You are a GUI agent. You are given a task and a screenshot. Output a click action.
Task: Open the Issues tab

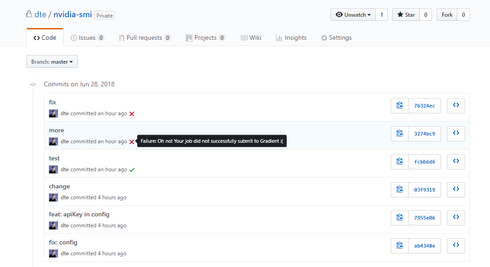87,38
